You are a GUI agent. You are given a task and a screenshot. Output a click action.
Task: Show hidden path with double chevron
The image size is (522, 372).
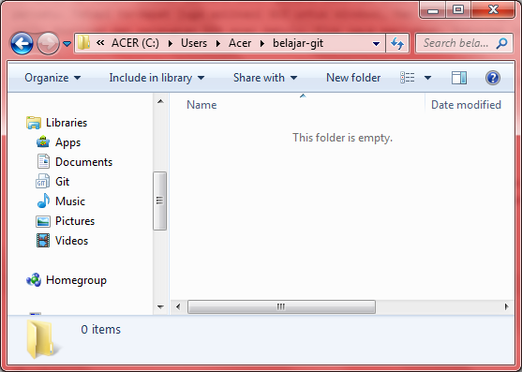click(100, 43)
